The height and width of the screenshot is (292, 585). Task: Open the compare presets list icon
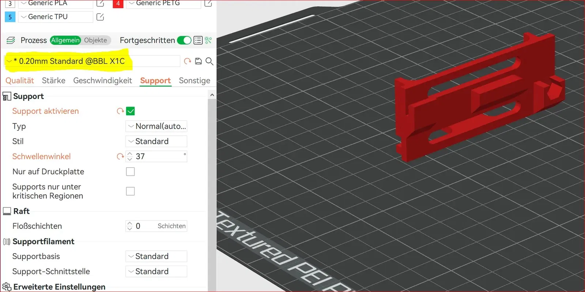tap(198, 40)
